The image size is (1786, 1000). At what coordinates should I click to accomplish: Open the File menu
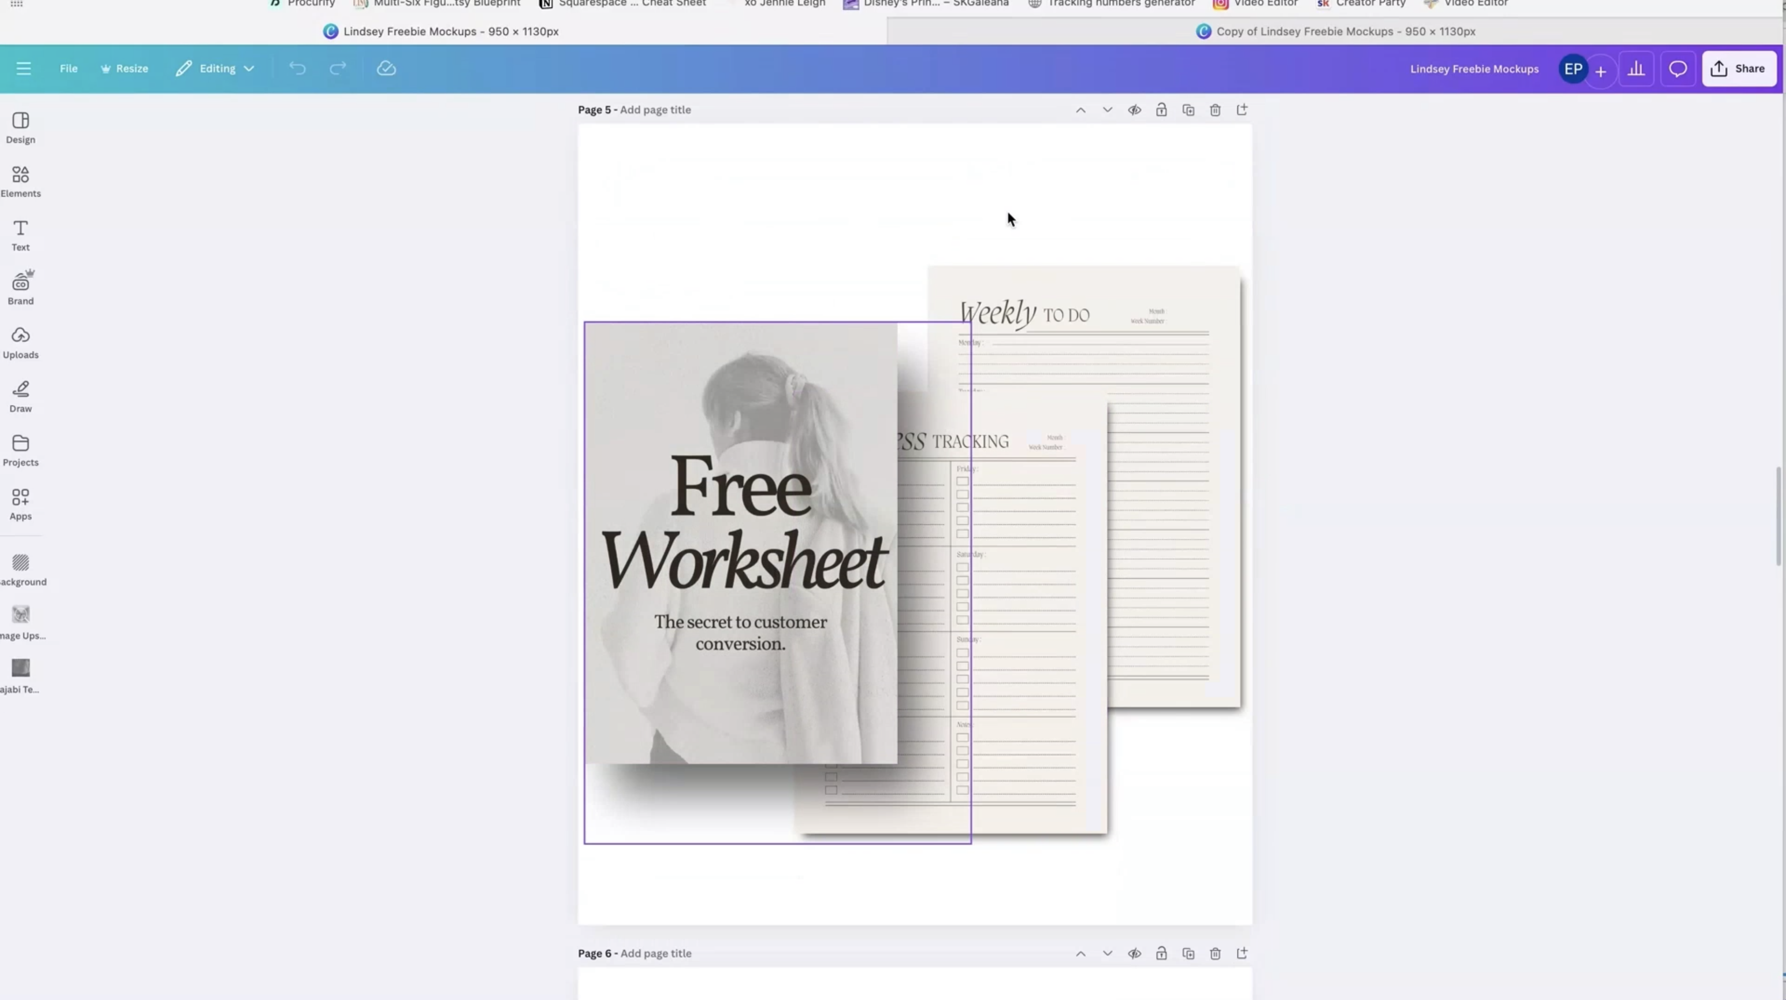coord(68,69)
